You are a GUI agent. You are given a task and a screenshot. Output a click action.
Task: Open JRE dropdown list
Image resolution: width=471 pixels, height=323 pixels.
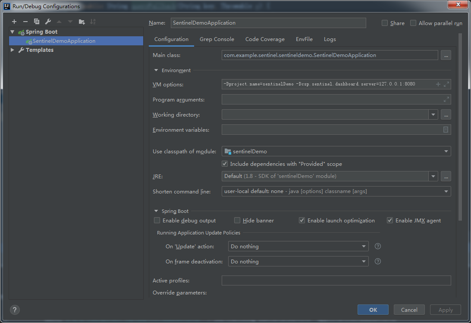coord(433,176)
